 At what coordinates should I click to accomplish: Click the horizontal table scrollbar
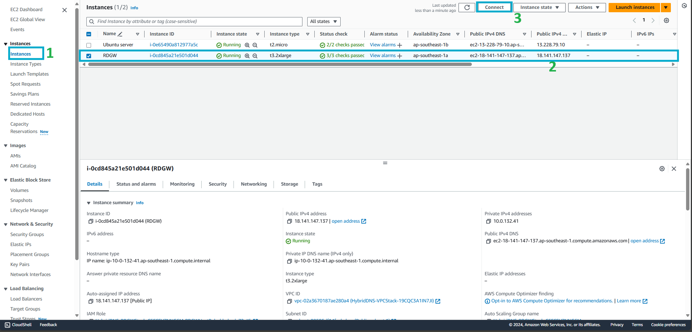(280, 64)
